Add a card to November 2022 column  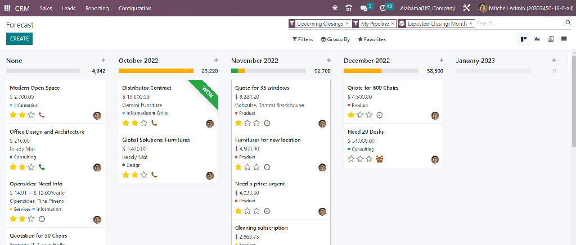(328, 60)
